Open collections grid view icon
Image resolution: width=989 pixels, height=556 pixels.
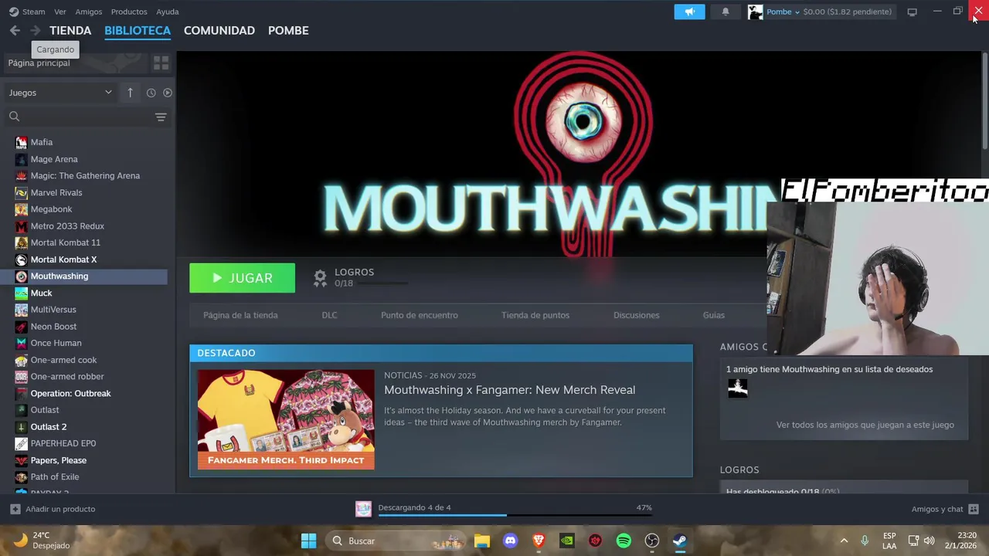pos(161,63)
